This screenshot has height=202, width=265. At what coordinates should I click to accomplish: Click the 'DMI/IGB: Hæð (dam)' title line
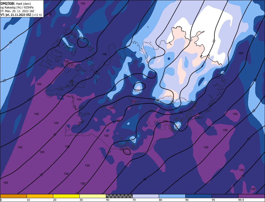16,3
